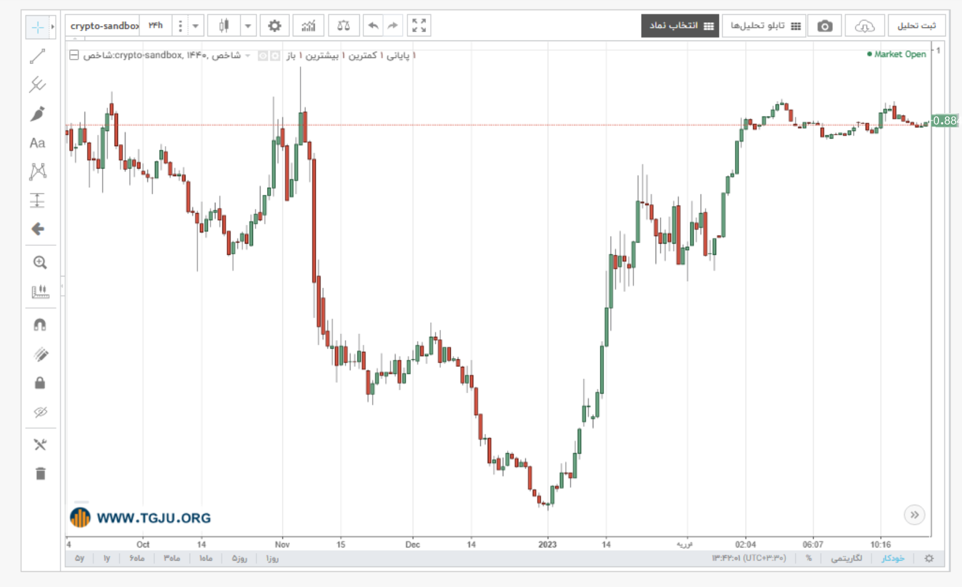962x587 pixels.
Task: Click the UTC+3:30 timezone clock
Action: coord(749,558)
